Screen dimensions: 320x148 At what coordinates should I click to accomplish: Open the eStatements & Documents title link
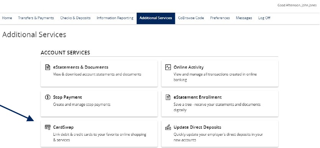coord(81,67)
